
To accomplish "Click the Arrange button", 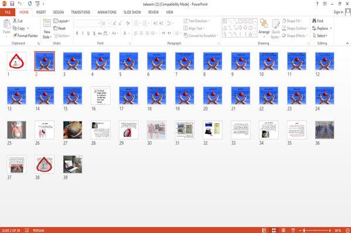I will 264,27.
